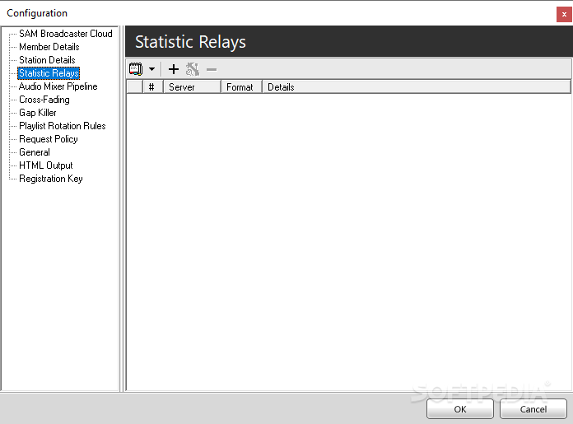This screenshot has width=573, height=424.
Task: Click the remove relay minus icon
Action: coord(212,69)
